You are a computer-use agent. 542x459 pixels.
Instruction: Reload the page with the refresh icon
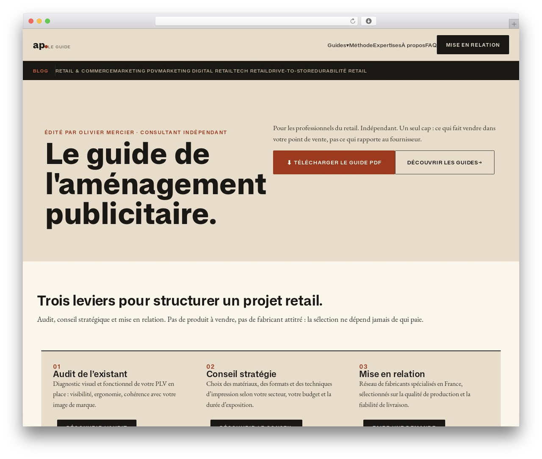coord(352,21)
